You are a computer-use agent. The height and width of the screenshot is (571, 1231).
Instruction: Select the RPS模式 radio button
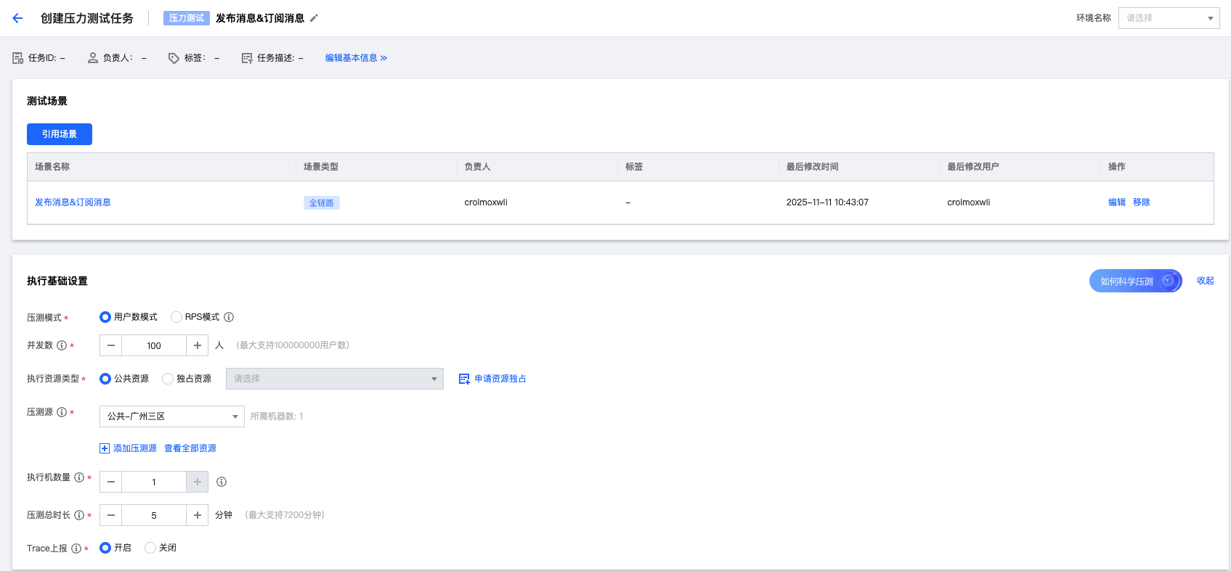pyautogui.click(x=176, y=317)
